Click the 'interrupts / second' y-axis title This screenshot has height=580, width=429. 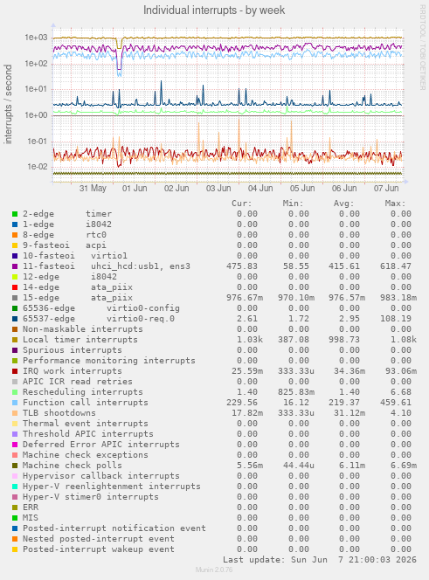pos(8,104)
